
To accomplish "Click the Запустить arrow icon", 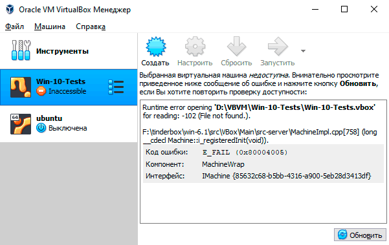I will (x=278, y=47).
